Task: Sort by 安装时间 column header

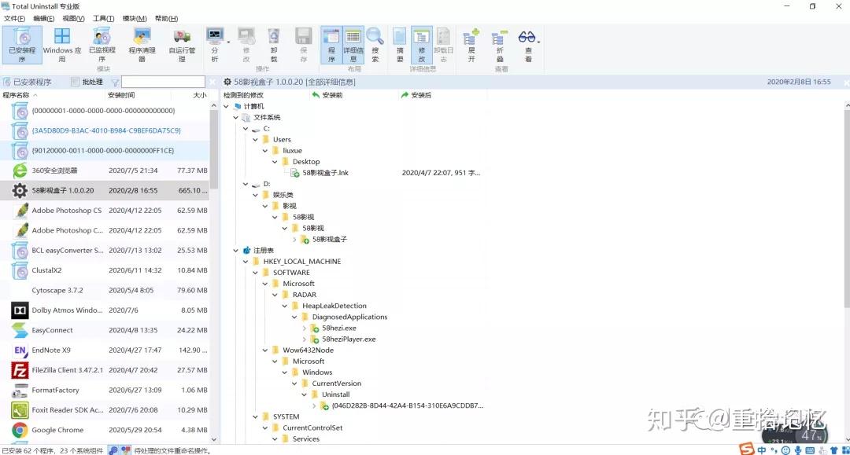Action: 138,95
